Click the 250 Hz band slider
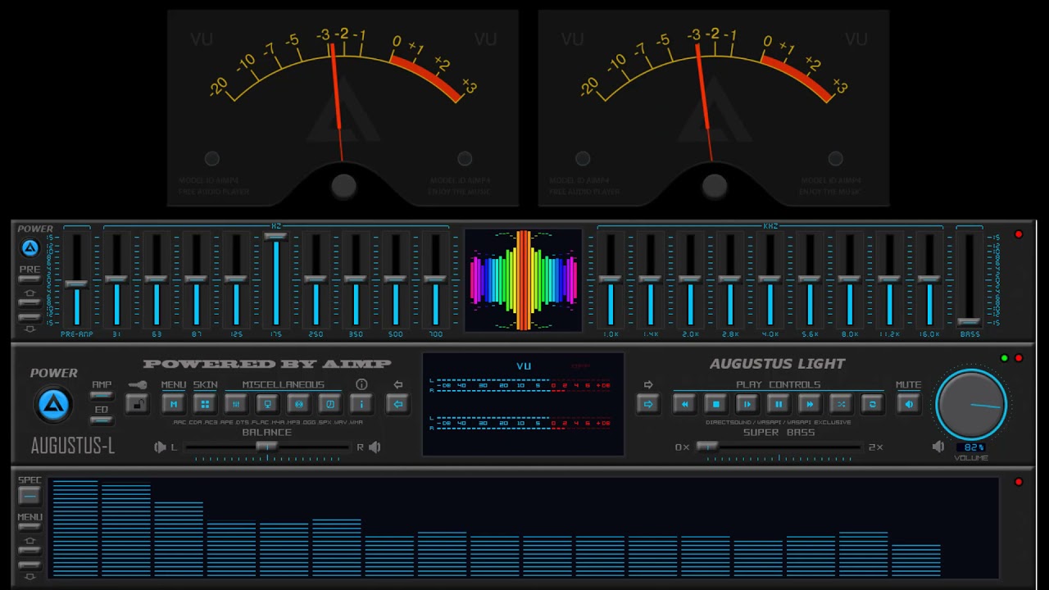Image resolution: width=1049 pixels, height=590 pixels. 316,281
